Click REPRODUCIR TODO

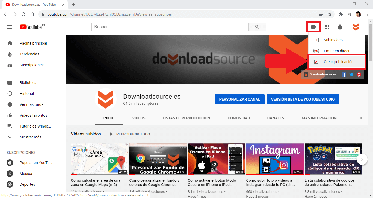[x=130, y=134]
